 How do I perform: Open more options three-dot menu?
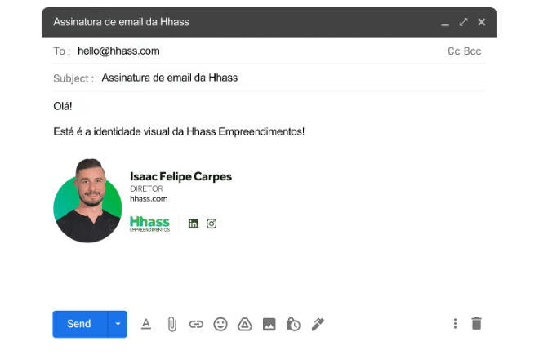(455, 324)
